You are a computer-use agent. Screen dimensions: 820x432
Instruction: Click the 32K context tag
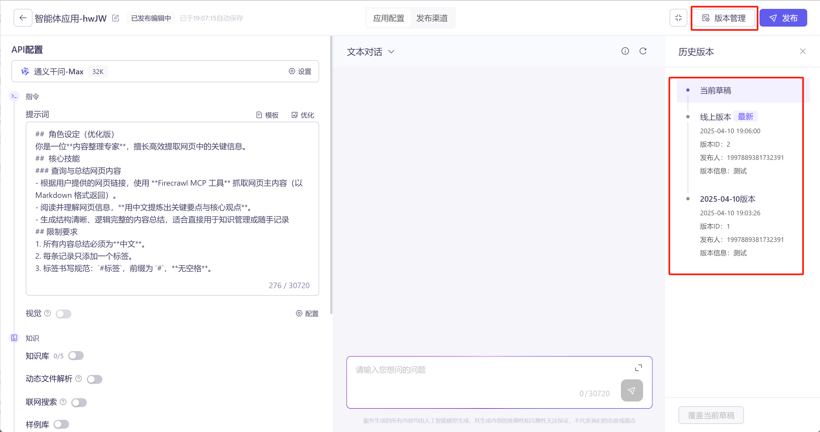[98, 71]
